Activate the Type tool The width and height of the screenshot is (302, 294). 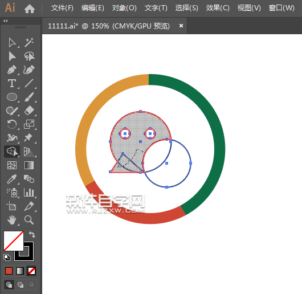click(12, 83)
